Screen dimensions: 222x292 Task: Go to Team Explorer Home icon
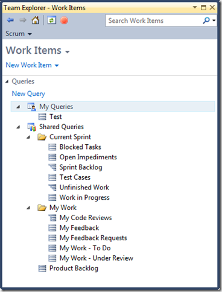pos(35,20)
